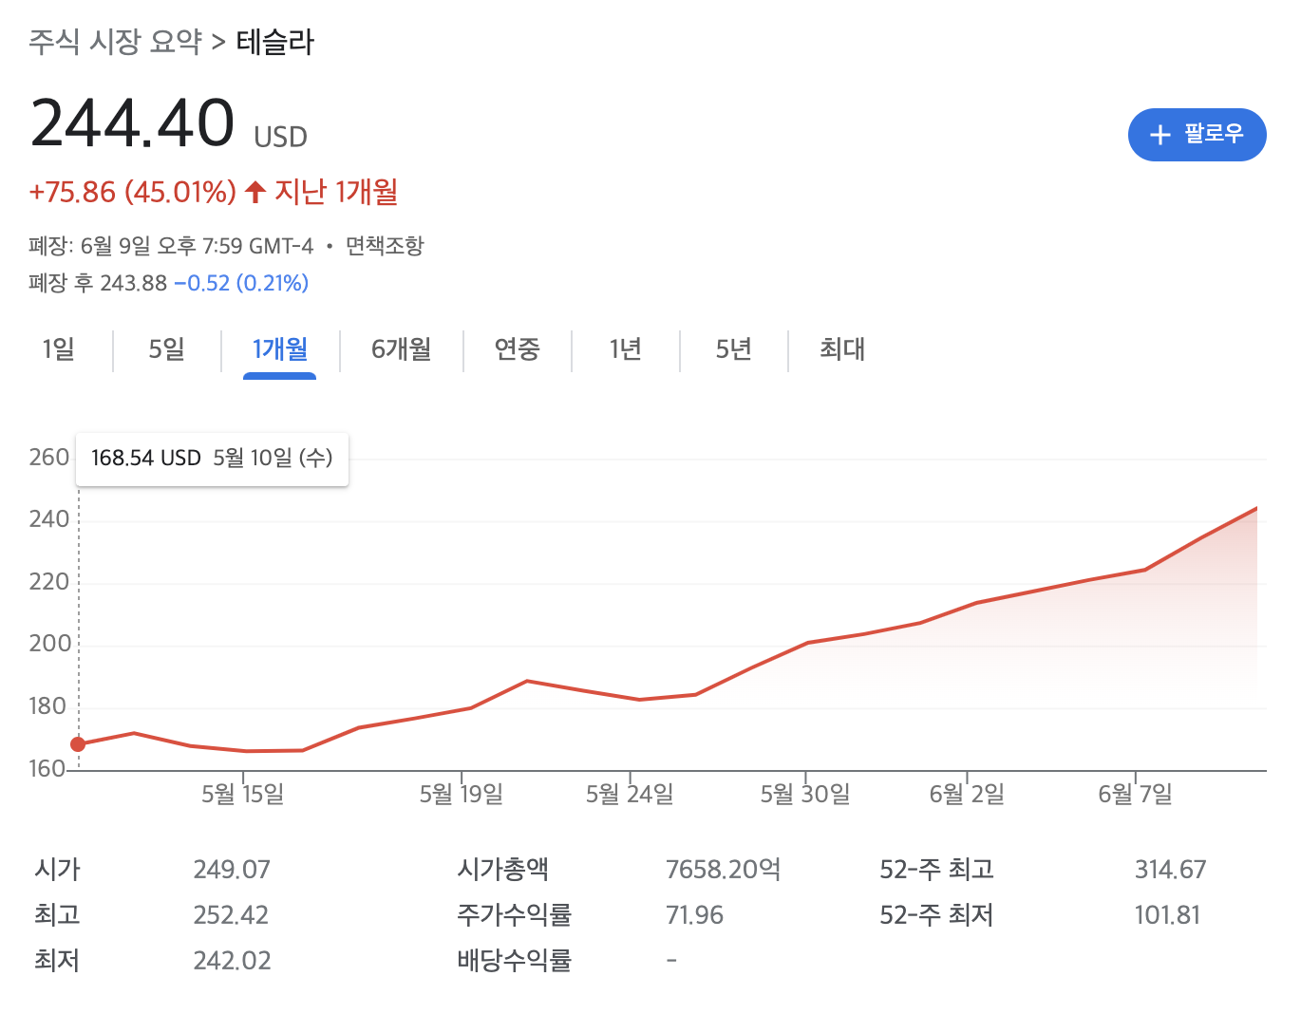Screen dimensions: 1301x1014
Task: Click the 시가총액 value 7658.20억
Action: pyautogui.click(x=723, y=870)
